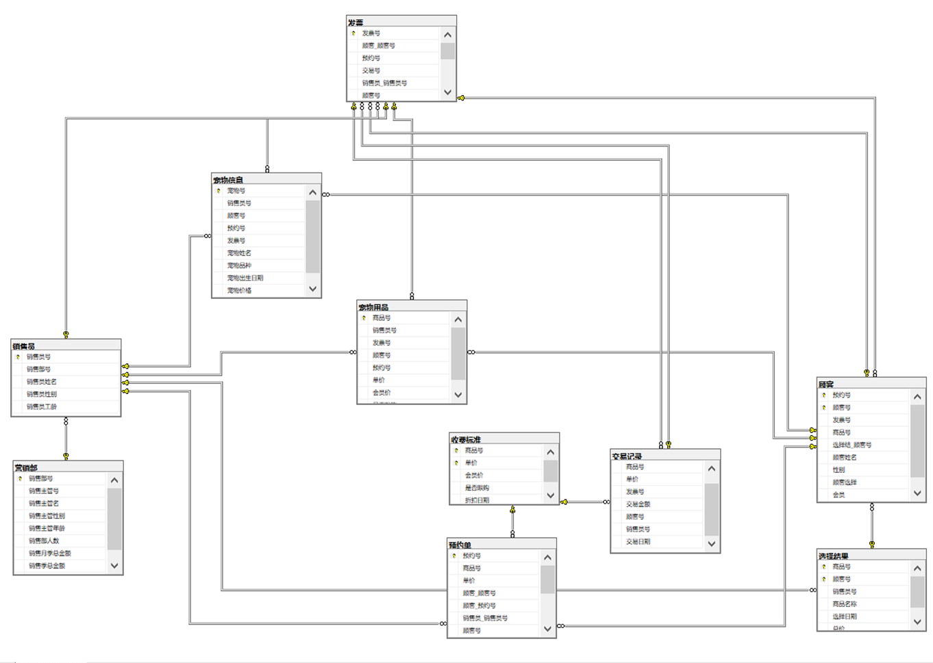Select 宠物出生日期 column in 宠物信息
Screen dimensions: 933x663
click(259, 278)
